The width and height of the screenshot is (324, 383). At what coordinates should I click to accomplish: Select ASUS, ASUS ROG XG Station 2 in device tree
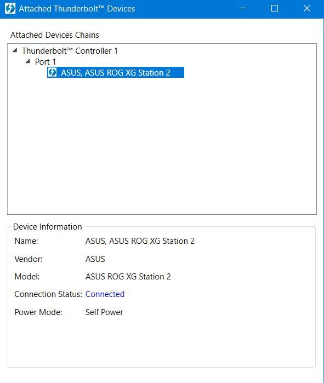click(x=116, y=72)
